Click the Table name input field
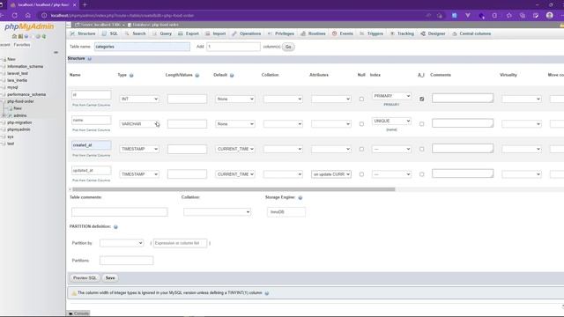The width and height of the screenshot is (564, 317). [x=142, y=47]
